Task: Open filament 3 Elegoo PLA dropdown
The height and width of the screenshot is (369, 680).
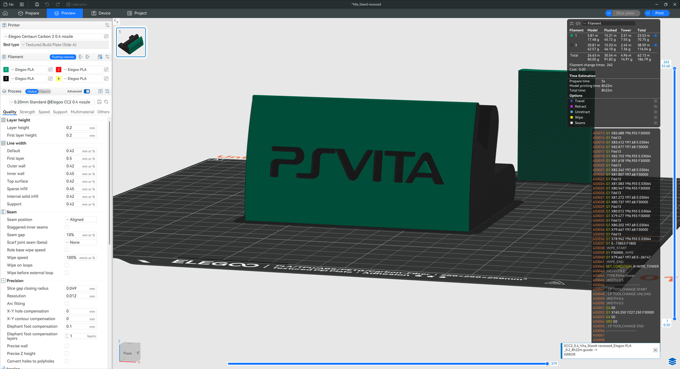Action: point(28,79)
